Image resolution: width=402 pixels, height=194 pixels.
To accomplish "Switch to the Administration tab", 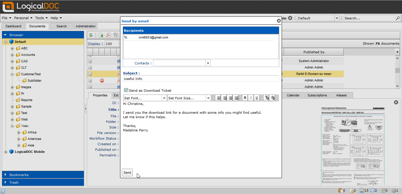I will 86,26.
